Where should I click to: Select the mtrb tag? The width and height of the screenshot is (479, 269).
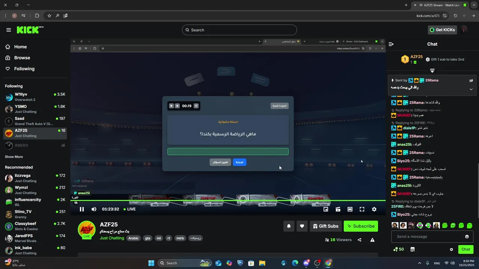click(180, 238)
